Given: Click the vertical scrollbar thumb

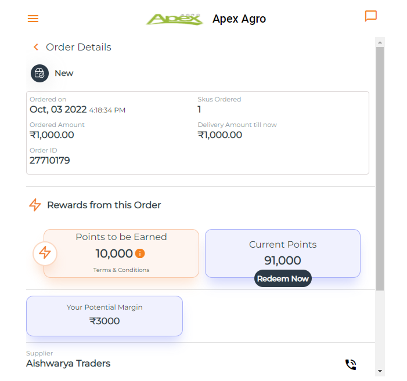Looking at the screenshot, I should click(x=380, y=168).
